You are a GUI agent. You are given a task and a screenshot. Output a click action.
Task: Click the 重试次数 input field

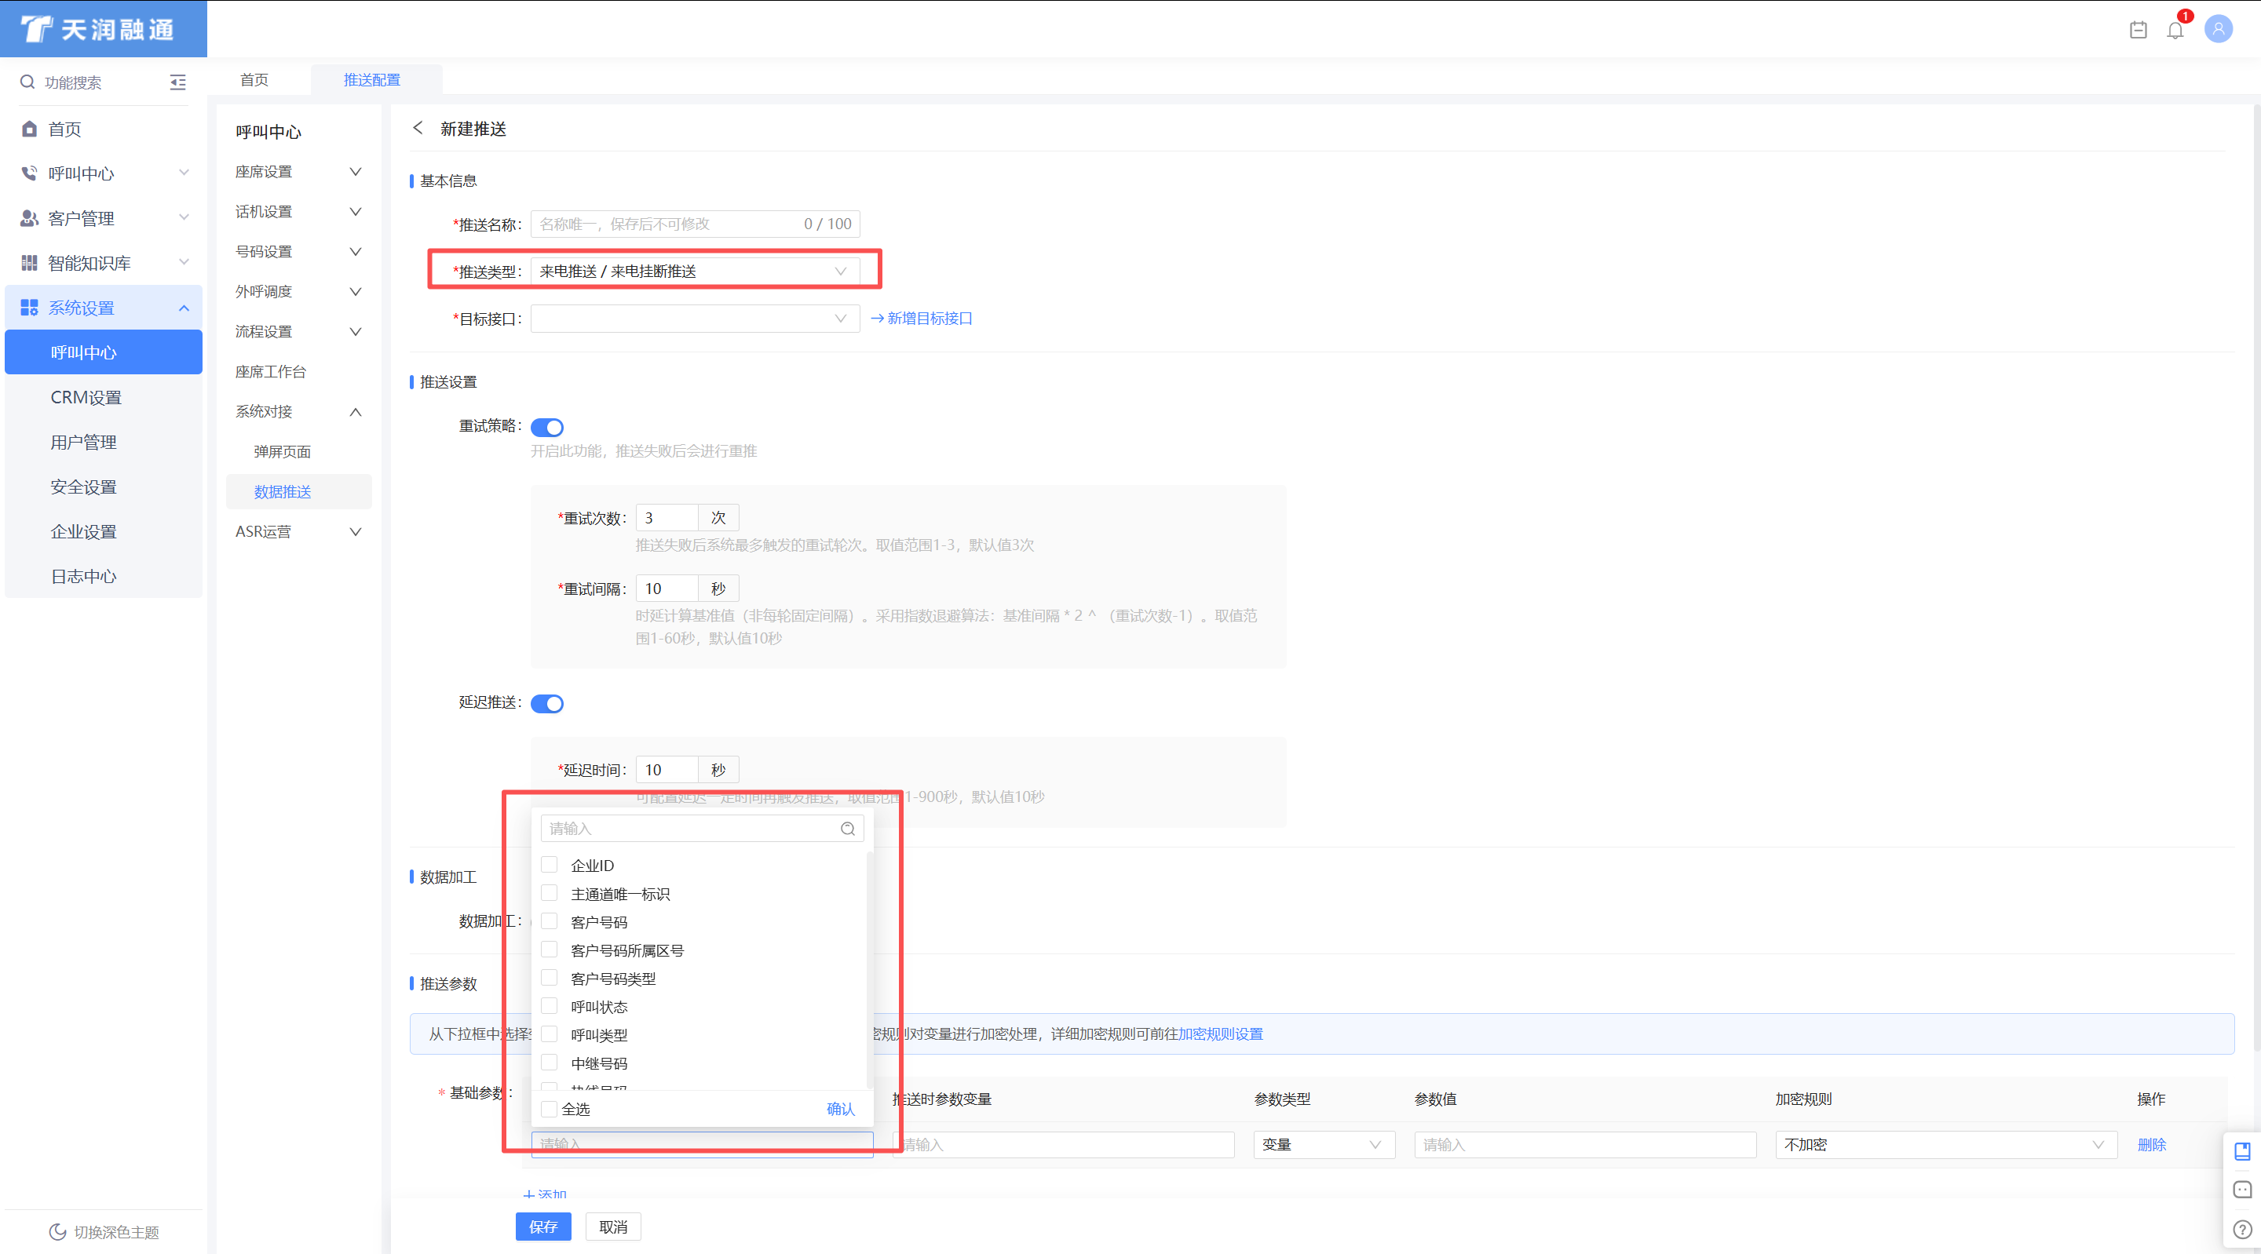(667, 518)
